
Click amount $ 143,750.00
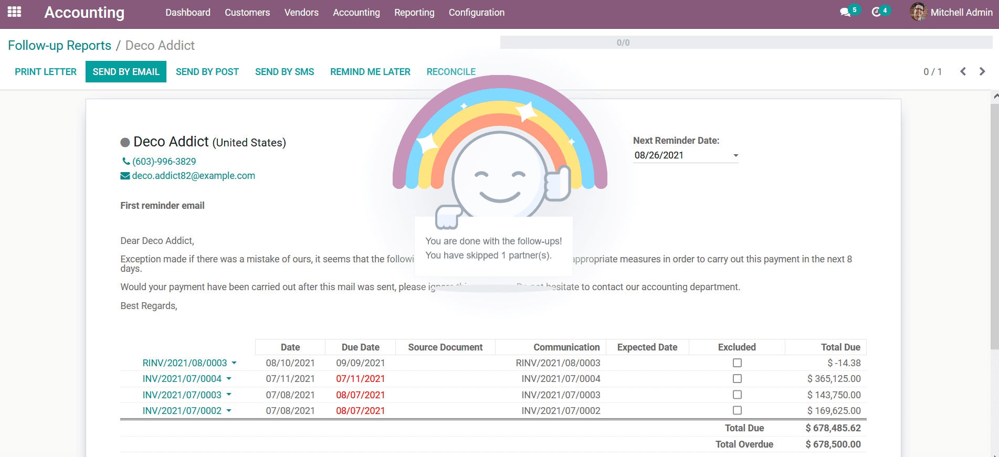[834, 395]
